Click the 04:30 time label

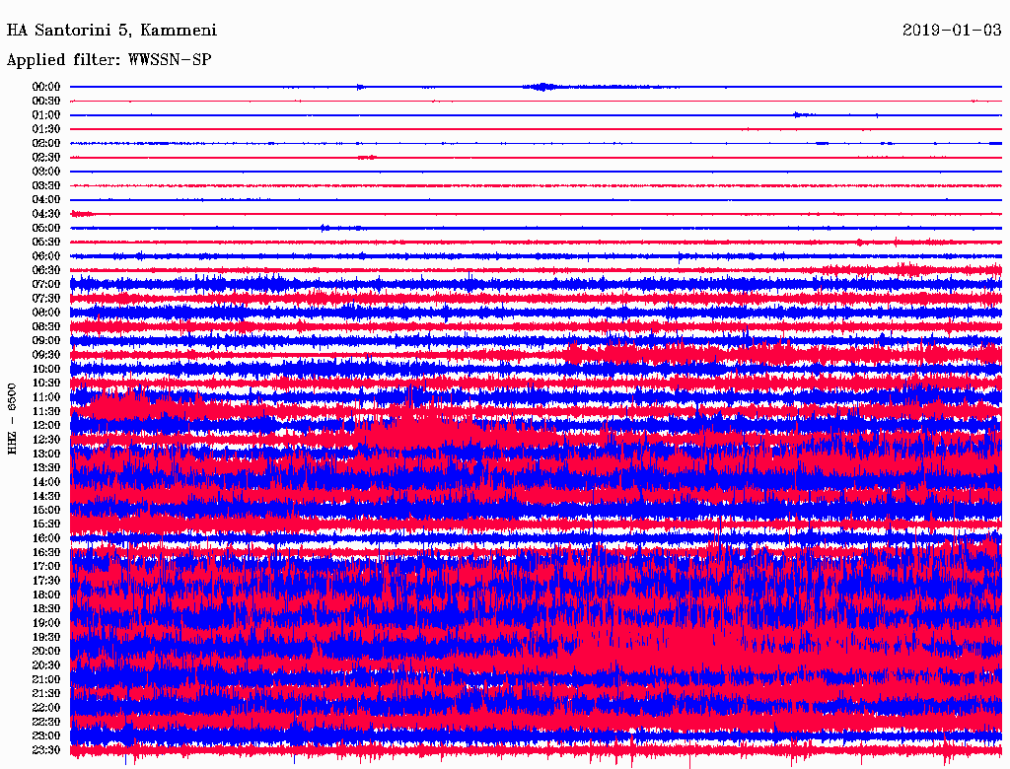click(46, 214)
